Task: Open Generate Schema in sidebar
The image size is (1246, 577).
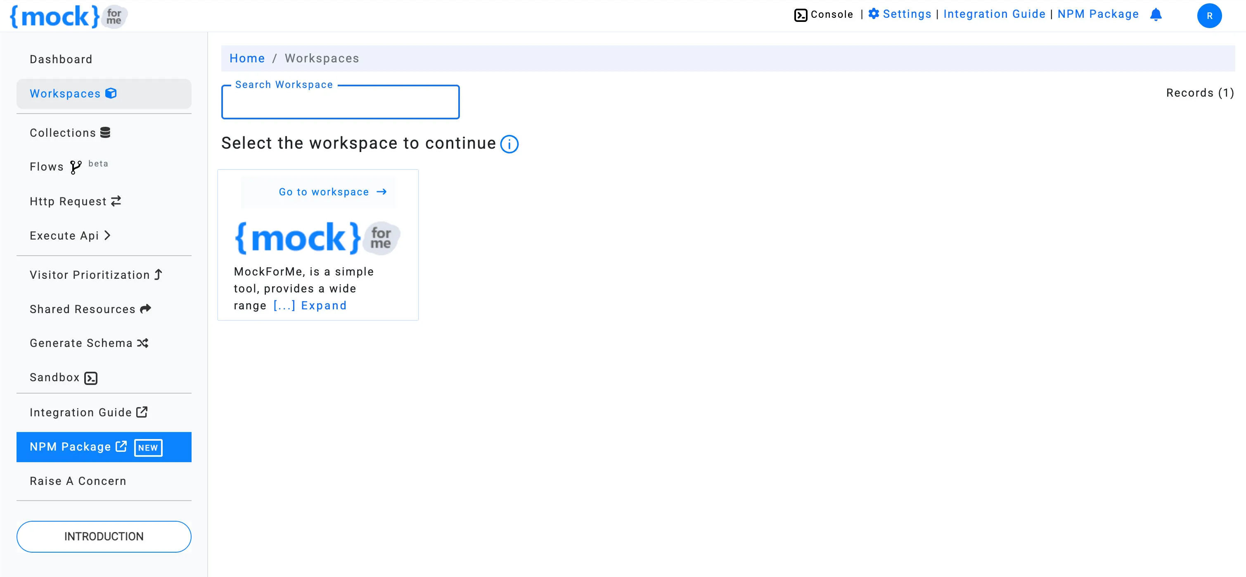Action: (x=104, y=343)
